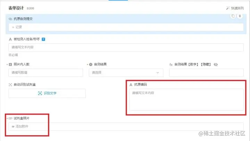This screenshot has height=141, width=250.
Task: Click the 抗原自测提交 sub-form icon
Action: click(x=10, y=19)
